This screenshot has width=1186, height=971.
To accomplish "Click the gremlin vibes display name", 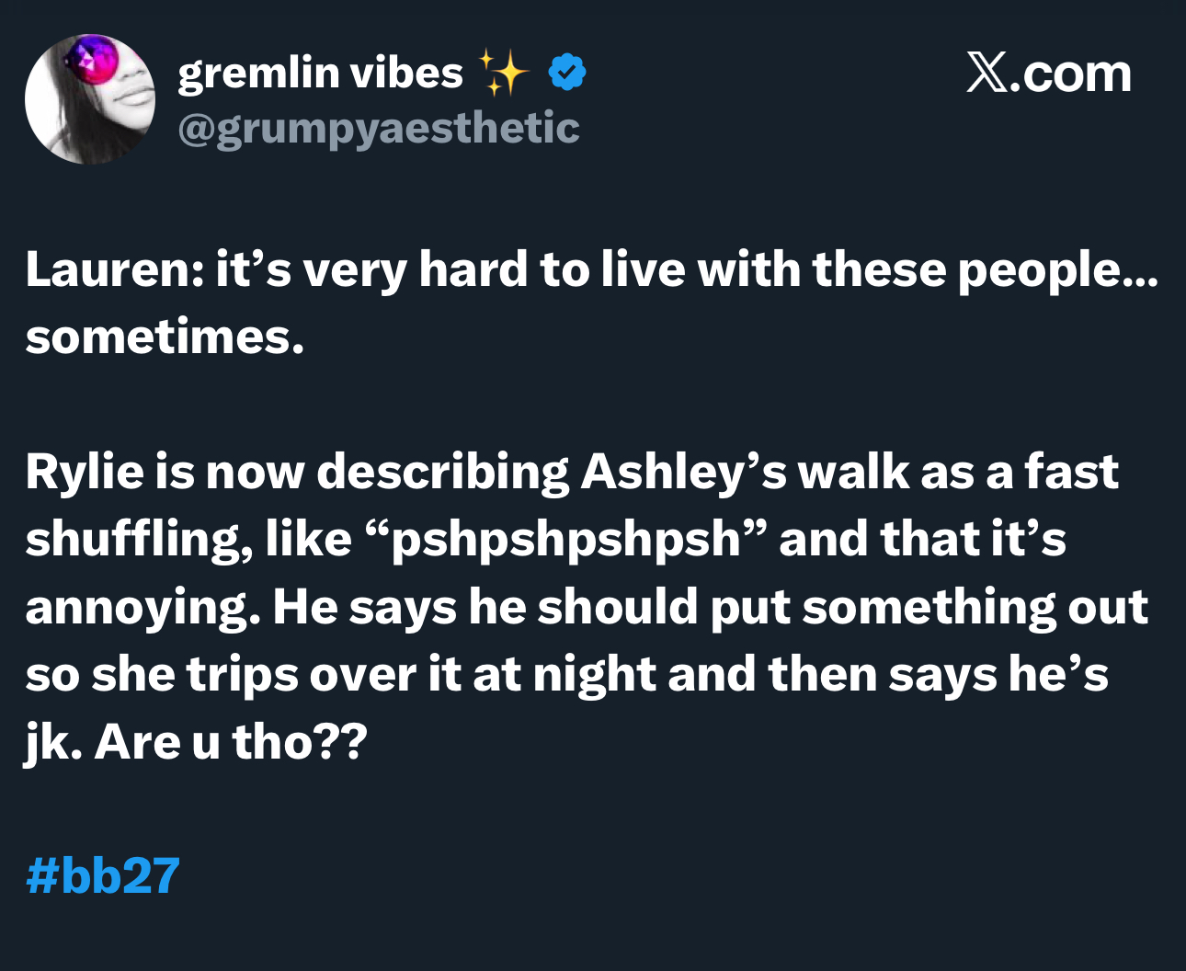I will tap(320, 73).
